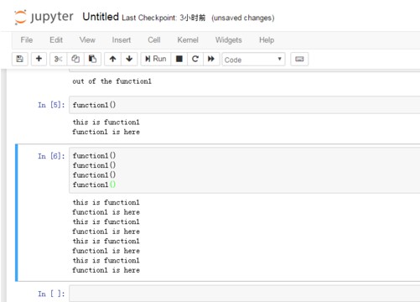Image resolution: width=420 pixels, height=302 pixels.
Task: Select the In [5] cell input field
Action: coord(245,105)
